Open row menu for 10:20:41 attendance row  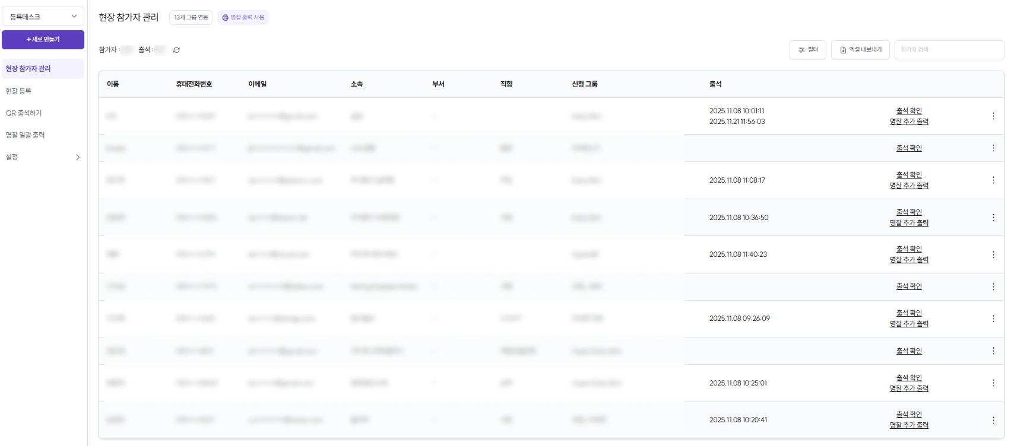tap(993, 420)
